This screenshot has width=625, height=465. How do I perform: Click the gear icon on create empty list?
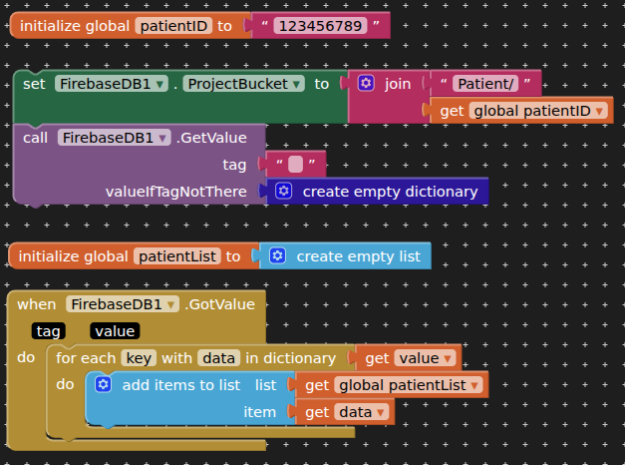click(x=278, y=256)
